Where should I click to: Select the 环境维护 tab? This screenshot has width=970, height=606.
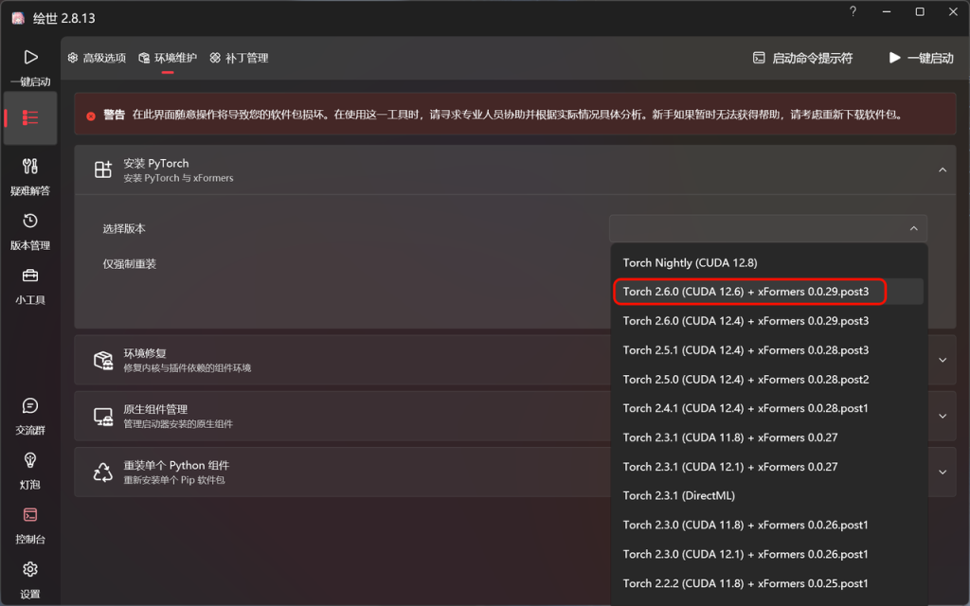coord(168,58)
